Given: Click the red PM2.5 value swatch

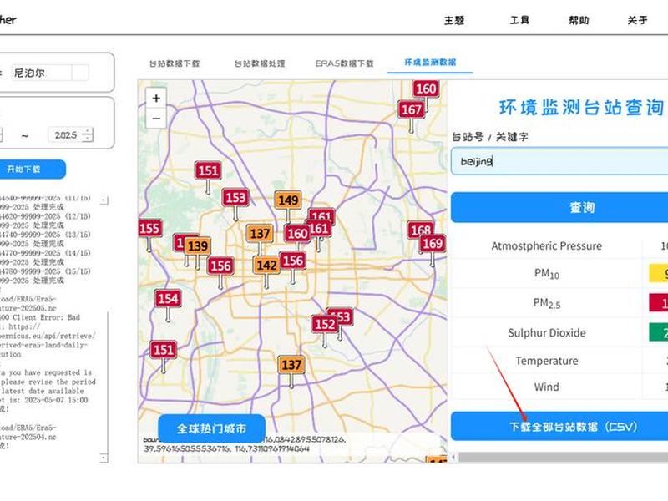Looking at the screenshot, I should (659, 302).
